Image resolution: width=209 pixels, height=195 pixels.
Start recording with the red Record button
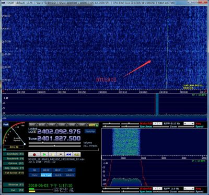coord(34,155)
